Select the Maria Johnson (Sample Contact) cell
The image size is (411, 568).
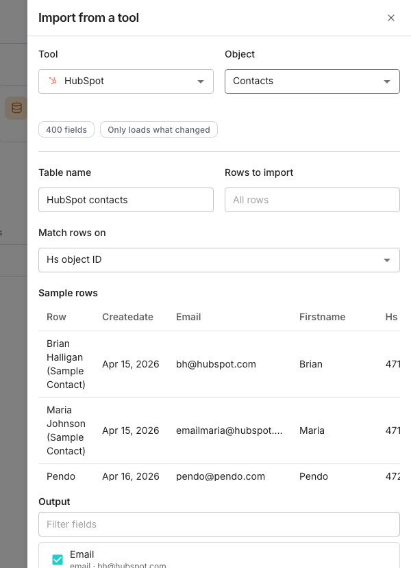[66, 430]
